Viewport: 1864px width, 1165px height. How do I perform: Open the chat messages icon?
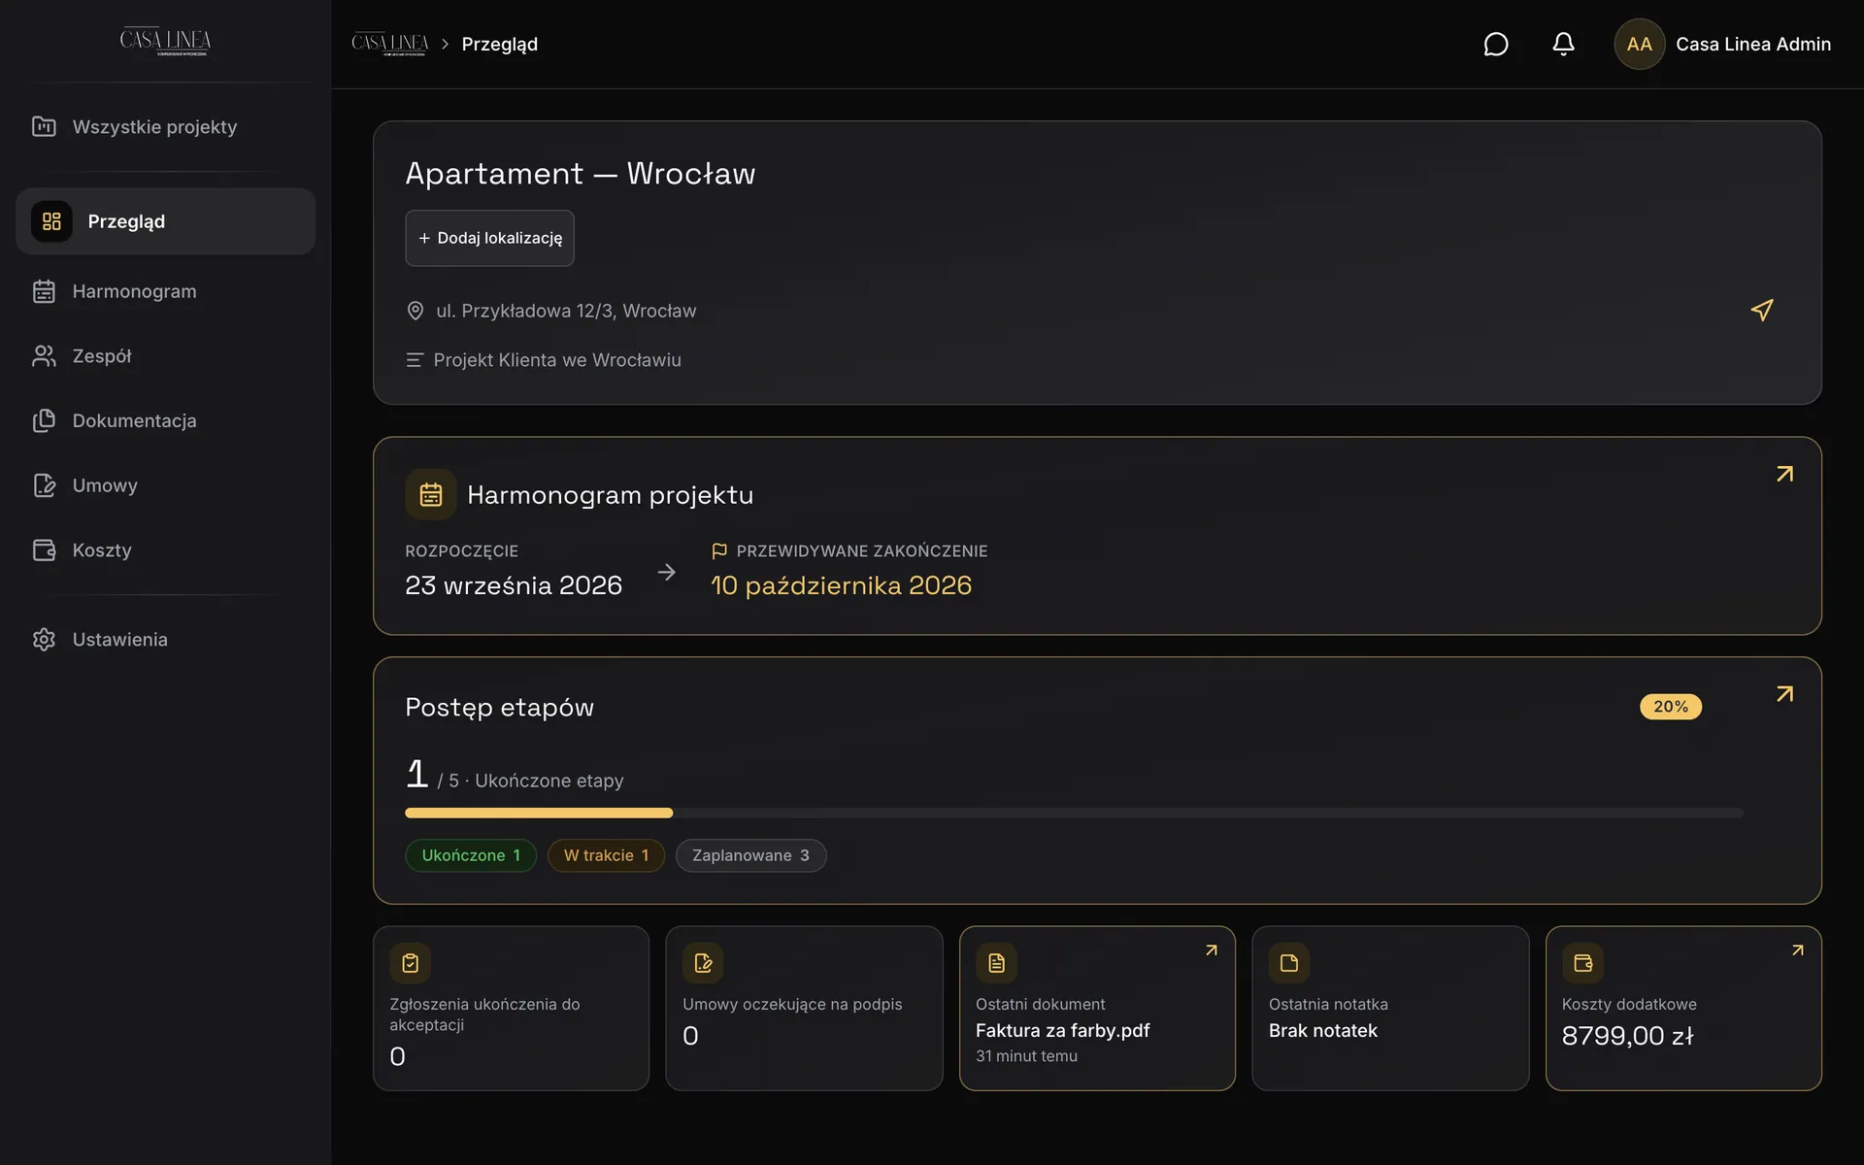pos(1495,44)
